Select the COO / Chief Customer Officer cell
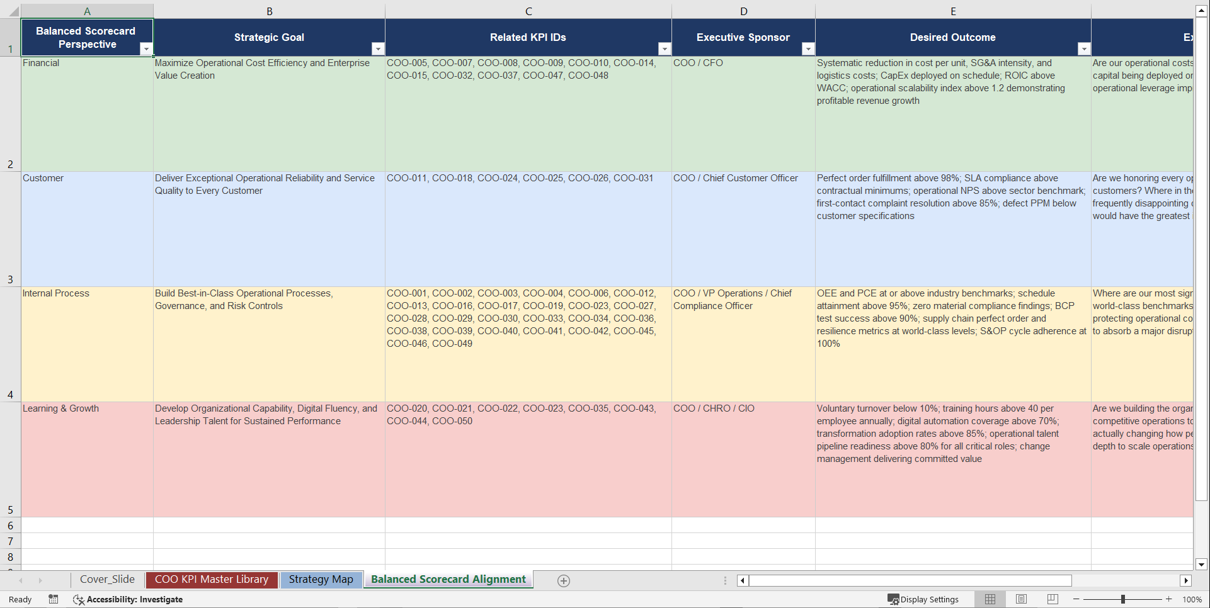 (x=743, y=229)
